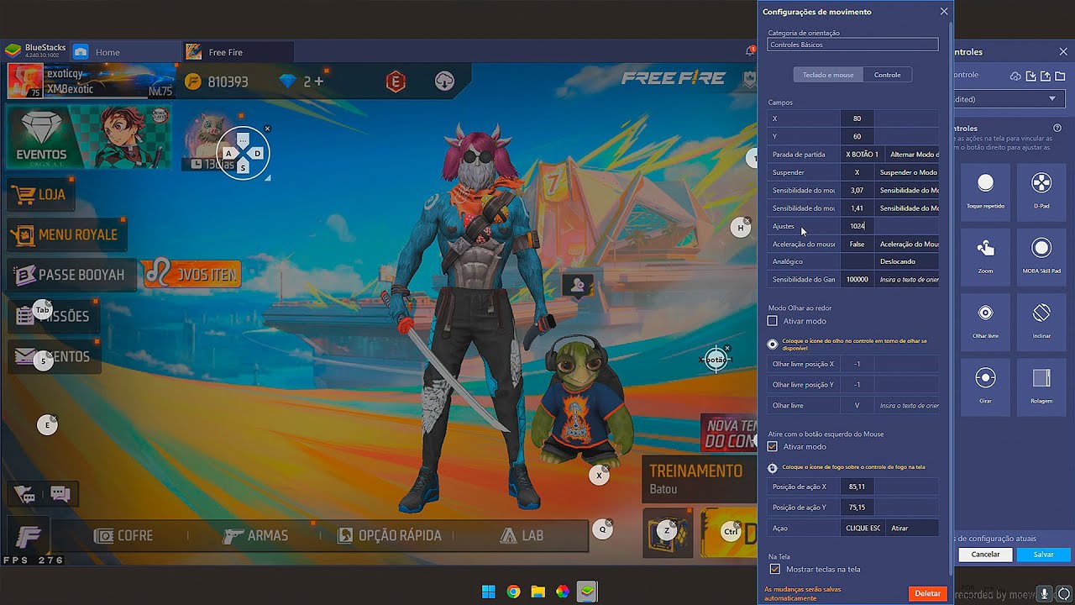Click the Sensibilidade do Gan value 100000
The image size is (1075, 605).
[857, 279]
